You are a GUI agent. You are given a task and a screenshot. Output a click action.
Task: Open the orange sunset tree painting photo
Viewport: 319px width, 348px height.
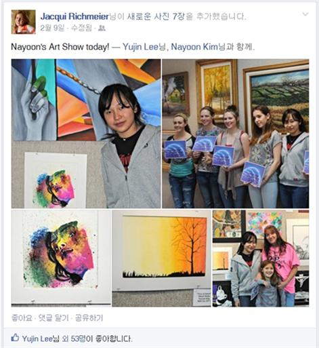pos(161,258)
